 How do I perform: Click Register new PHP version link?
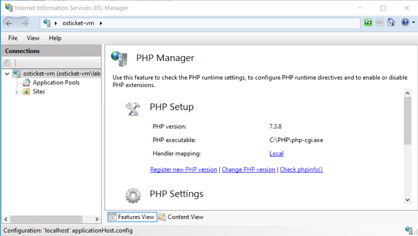coord(184,170)
